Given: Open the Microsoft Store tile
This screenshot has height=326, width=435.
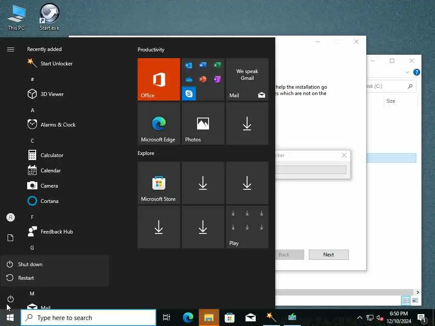Looking at the screenshot, I should [x=159, y=183].
